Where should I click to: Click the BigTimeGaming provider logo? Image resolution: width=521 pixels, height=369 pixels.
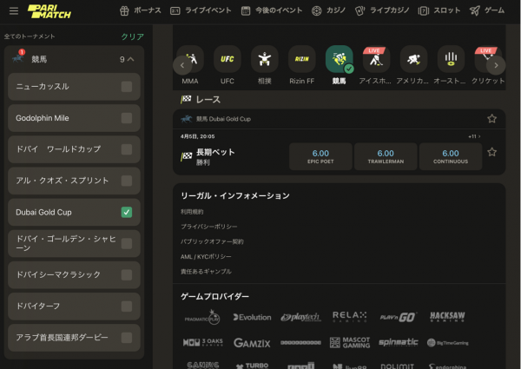tap(447, 343)
